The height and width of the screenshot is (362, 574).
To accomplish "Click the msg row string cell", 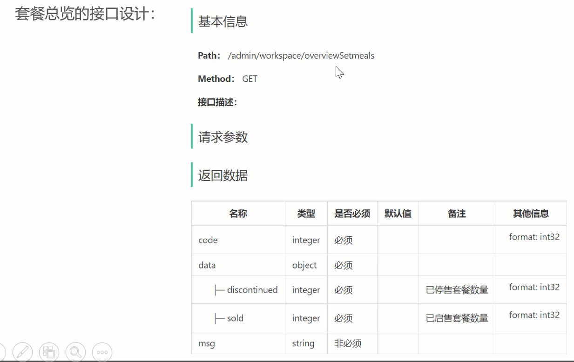I will pos(303,343).
